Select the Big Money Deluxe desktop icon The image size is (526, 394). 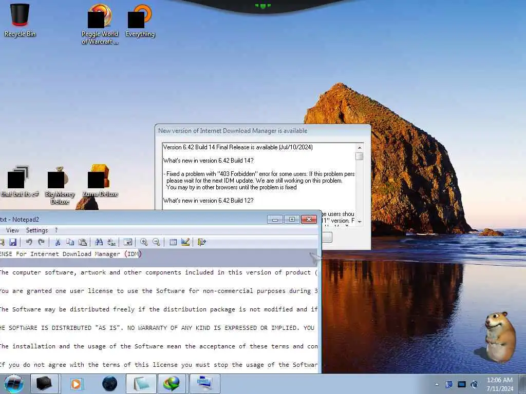(60, 185)
